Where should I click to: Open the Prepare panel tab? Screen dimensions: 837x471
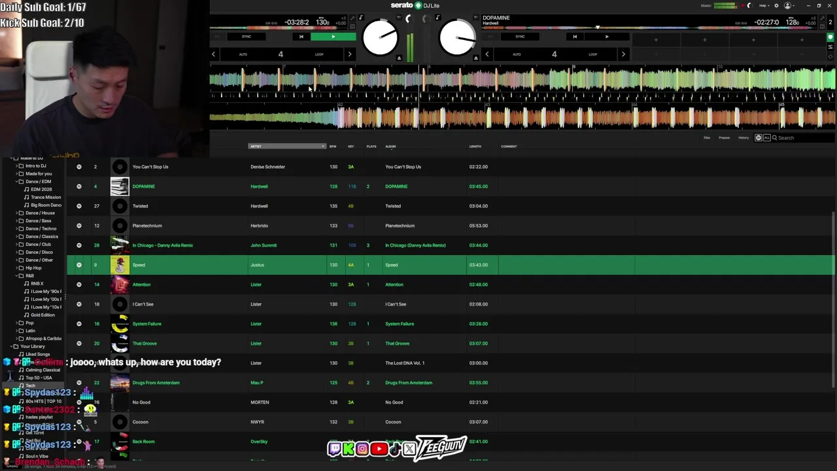[x=725, y=138]
